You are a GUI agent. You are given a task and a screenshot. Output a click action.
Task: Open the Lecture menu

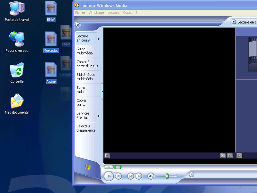click(113, 13)
